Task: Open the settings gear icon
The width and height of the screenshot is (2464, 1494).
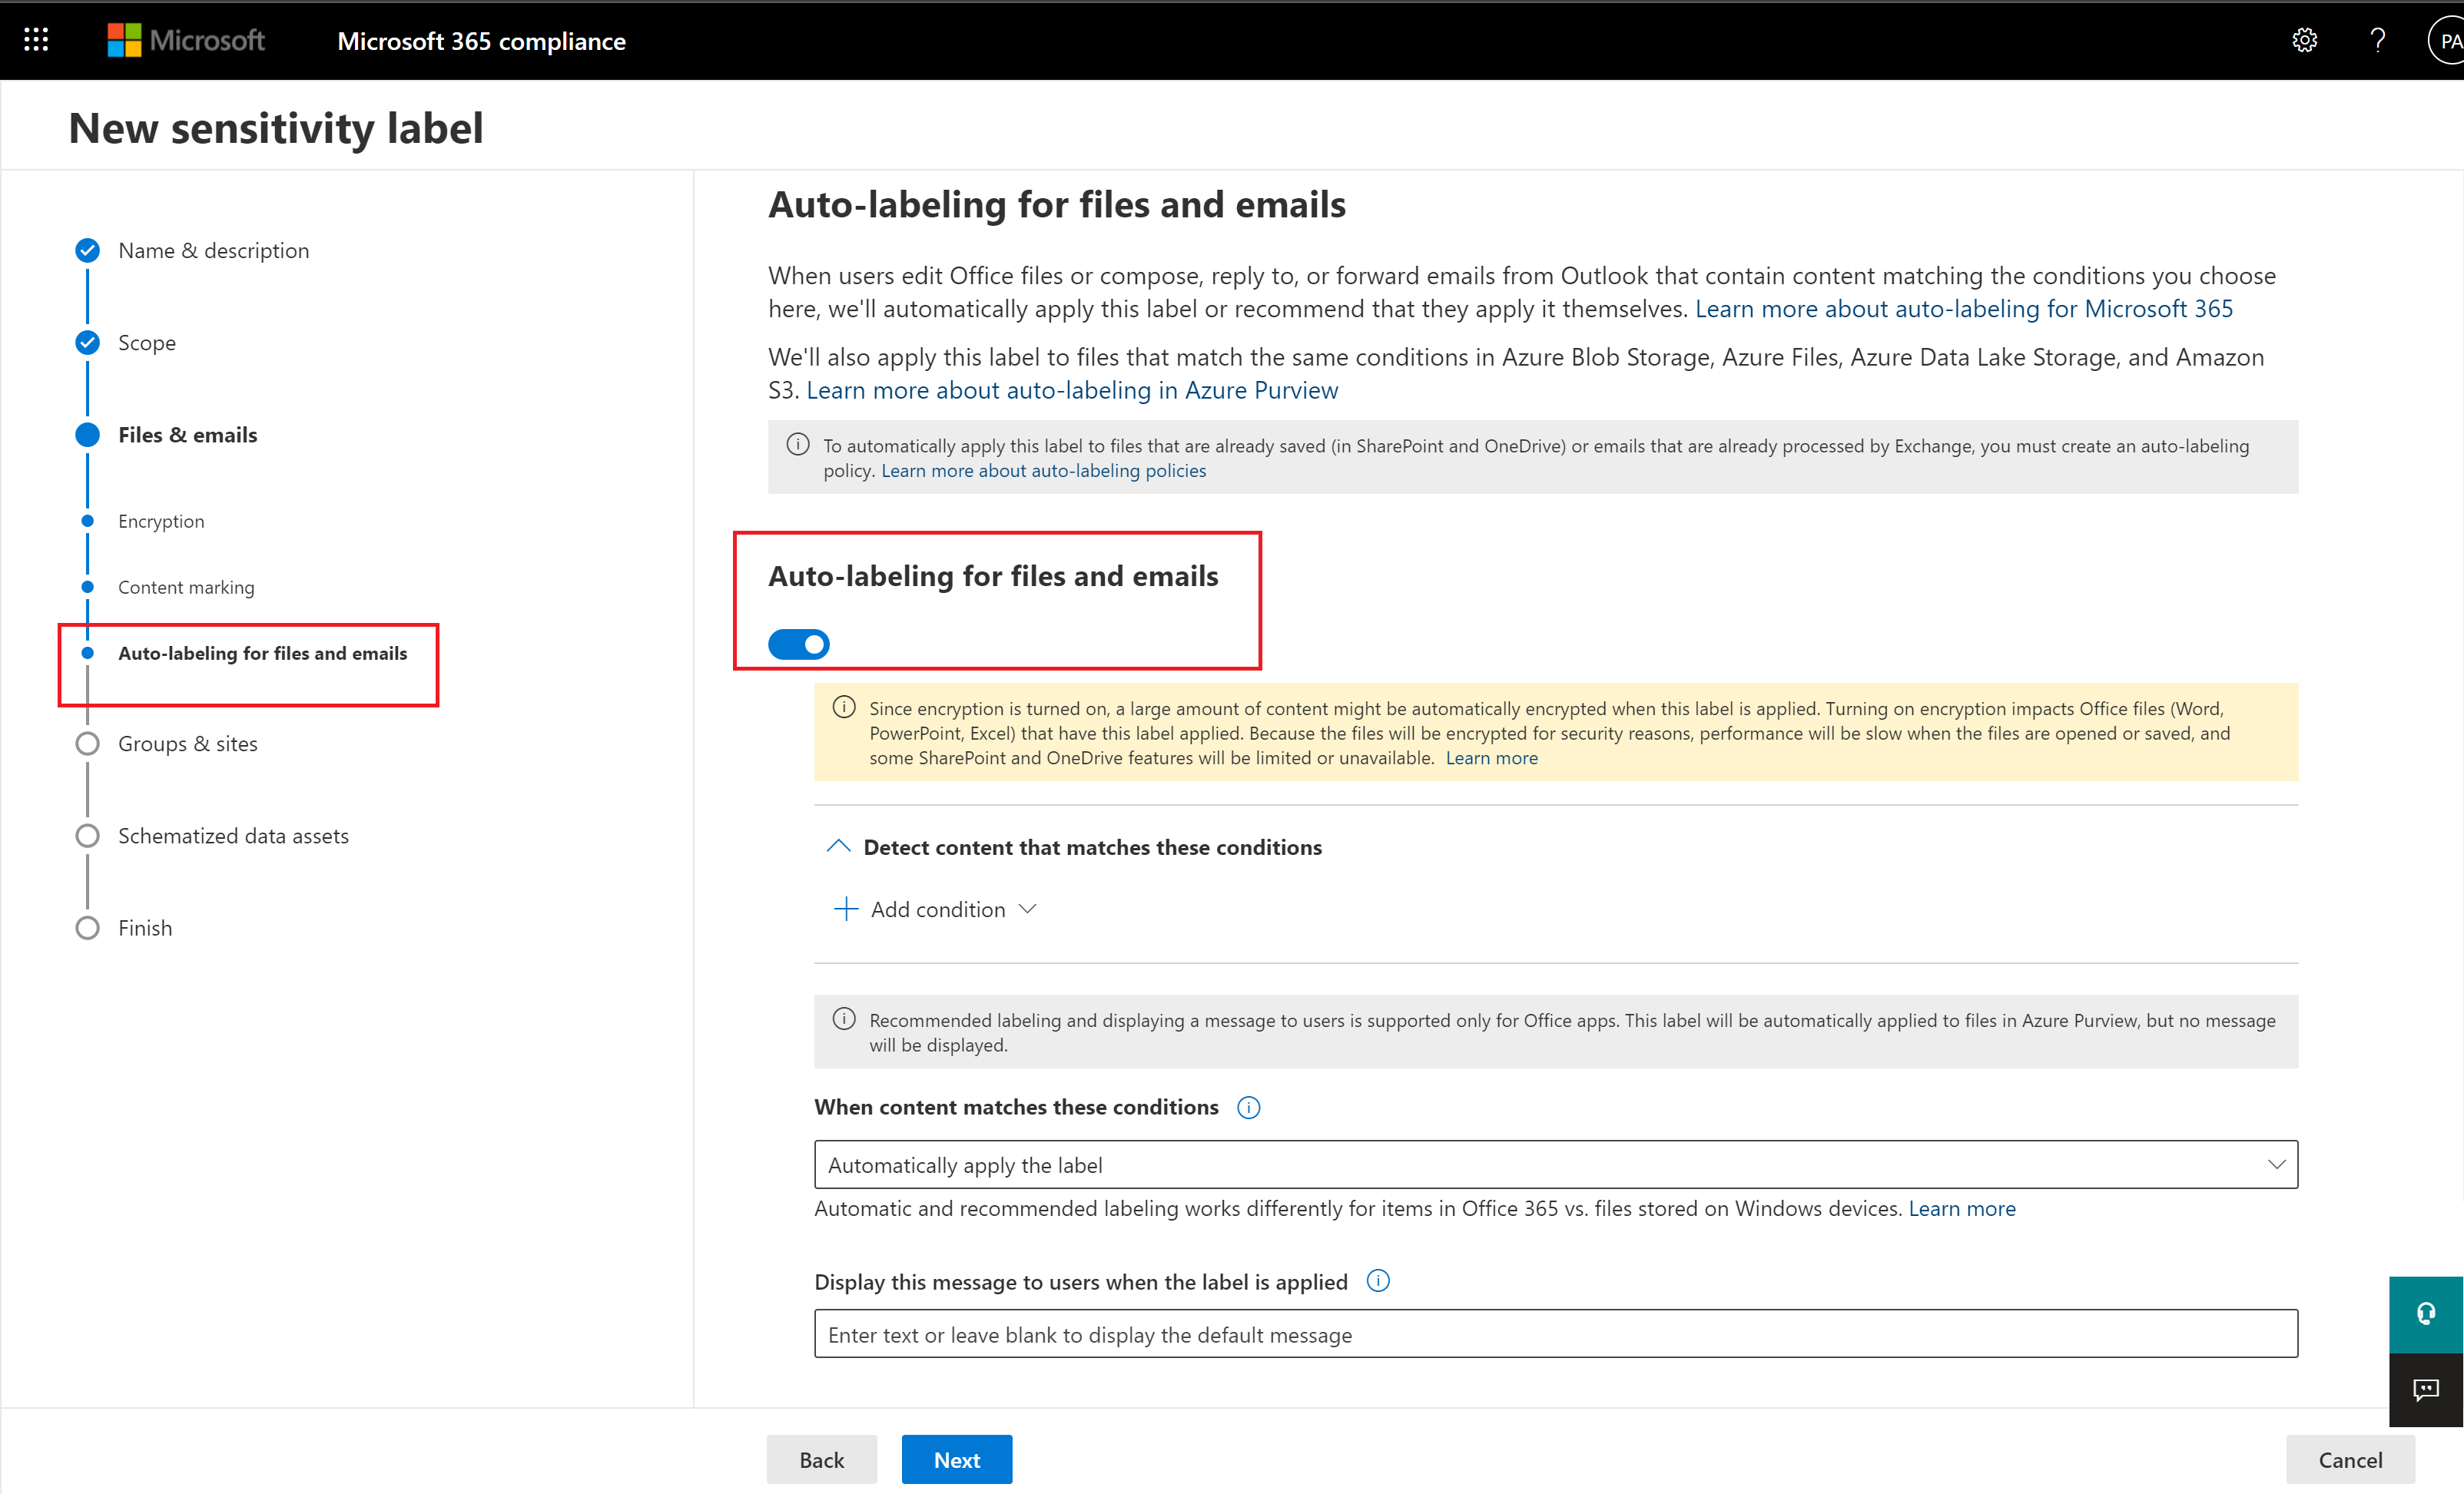Action: click(2304, 40)
